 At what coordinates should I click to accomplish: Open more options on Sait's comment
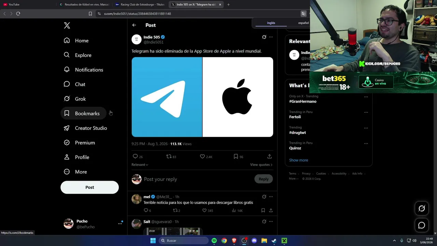click(271, 222)
